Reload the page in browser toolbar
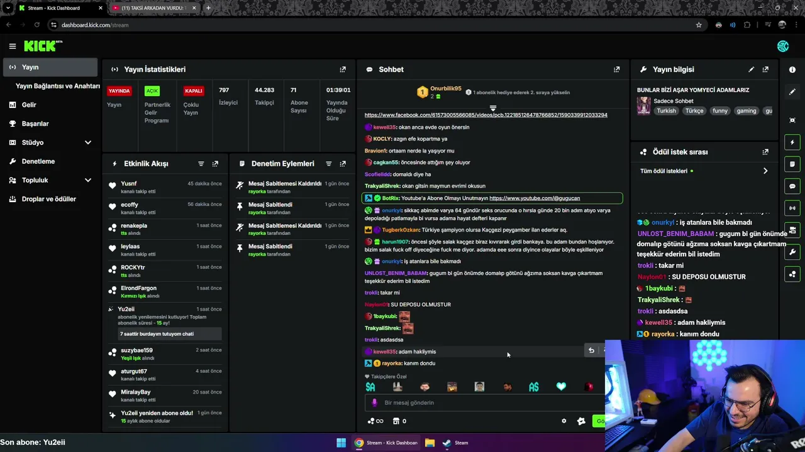The width and height of the screenshot is (805, 452). point(37,25)
